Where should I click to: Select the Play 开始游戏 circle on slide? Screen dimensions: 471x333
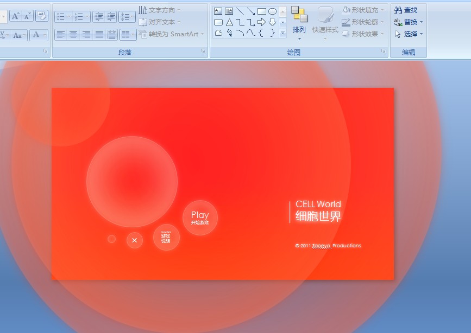(x=200, y=218)
